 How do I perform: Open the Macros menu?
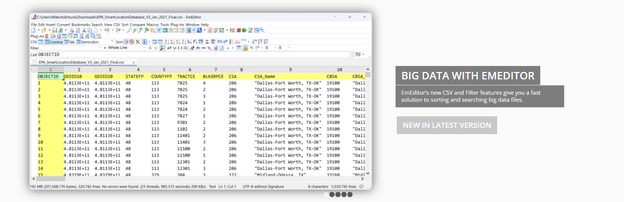(x=153, y=25)
